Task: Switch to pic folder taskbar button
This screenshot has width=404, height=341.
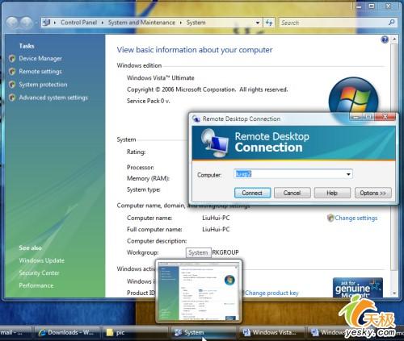Action: [136, 333]
